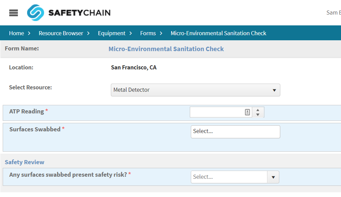The image size is (341, 197).
Task: Click into the ATP Reading input field
Action: pos(217,112)
